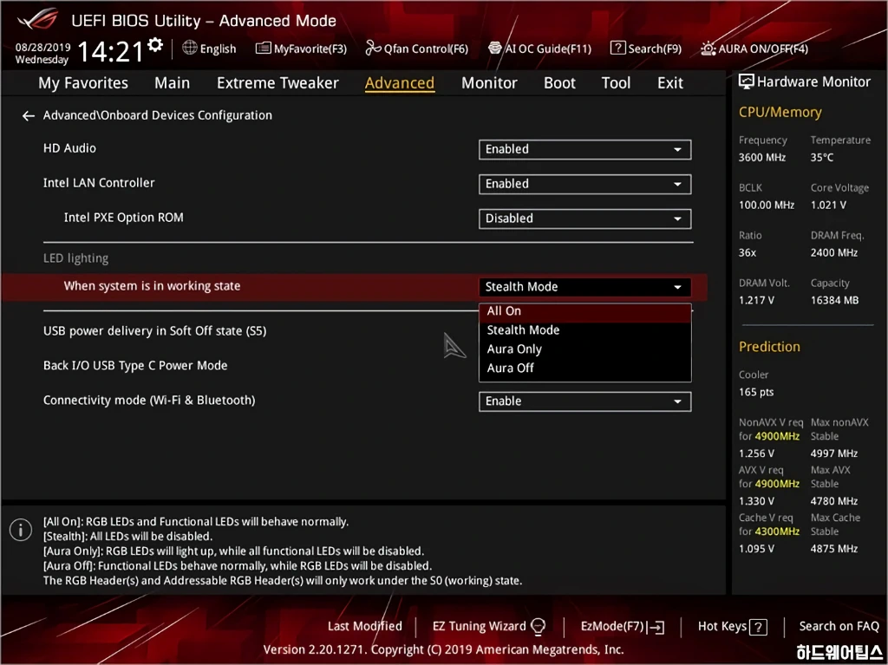
Task: Open the date and time settings gear
Action: click(155, 45)
